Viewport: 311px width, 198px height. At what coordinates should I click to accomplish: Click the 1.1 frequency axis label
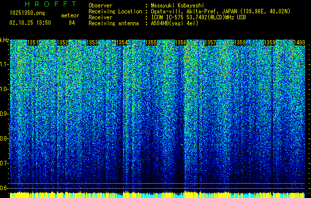pos(4,64)
